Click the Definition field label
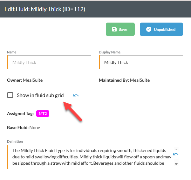The image size is (191, 180). click(15, 142)
